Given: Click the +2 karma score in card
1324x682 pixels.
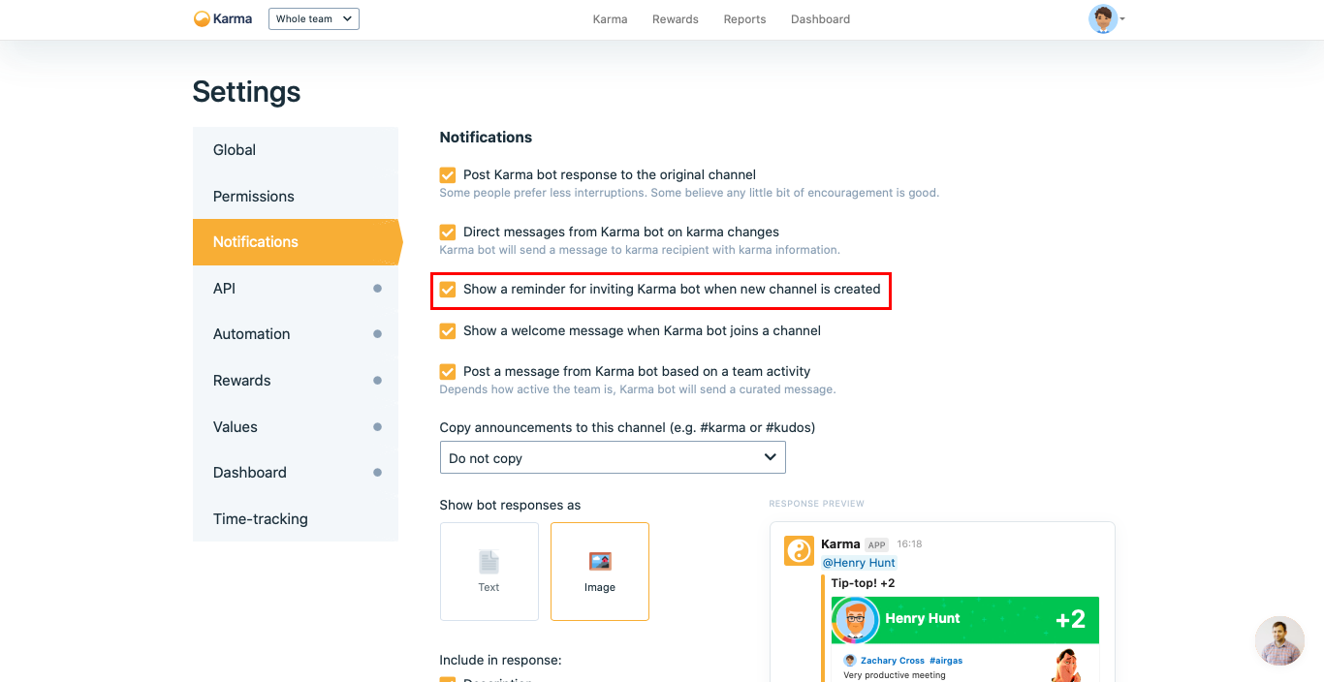Looking at the screenshot, I should (x=1070, y=619).
